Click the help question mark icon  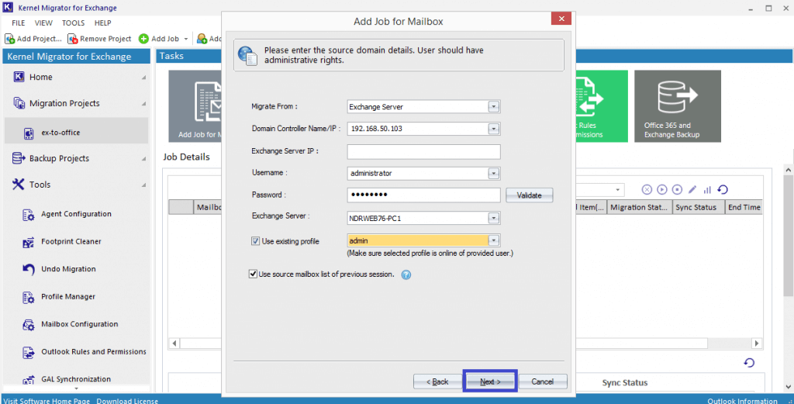(406, 275)
